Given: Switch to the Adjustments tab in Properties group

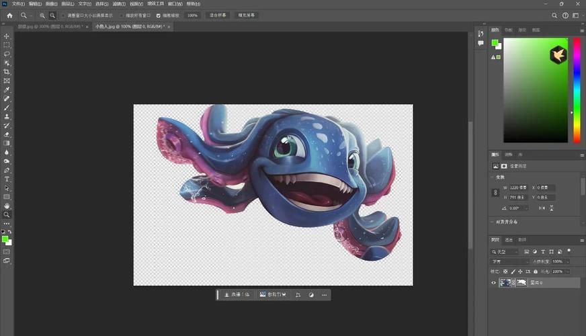Looking at the screenshot, I should (x=509, y=155).
